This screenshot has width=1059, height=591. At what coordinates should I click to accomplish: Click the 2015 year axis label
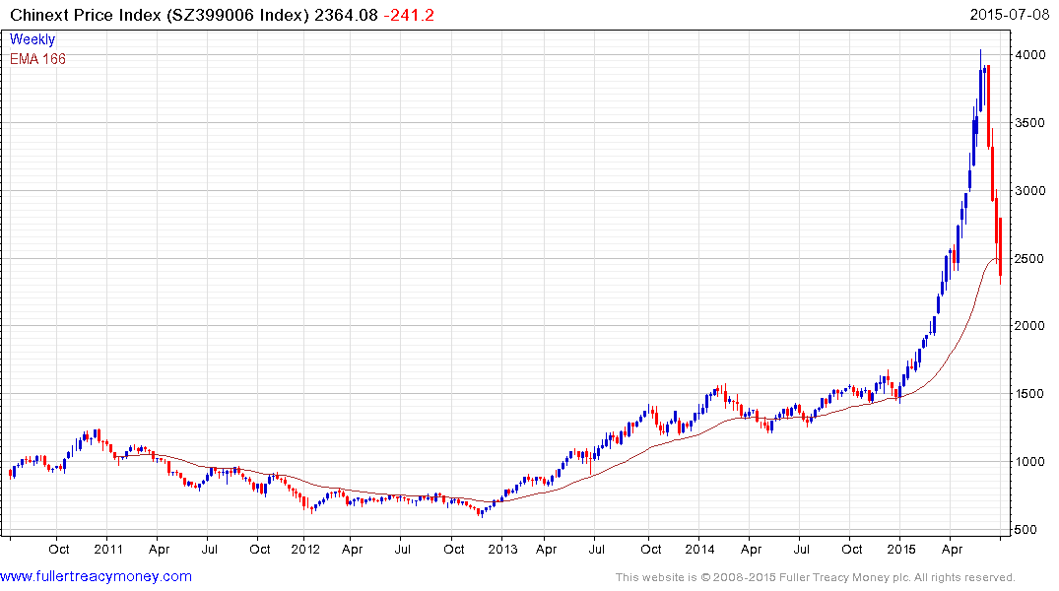pos(901,549)
